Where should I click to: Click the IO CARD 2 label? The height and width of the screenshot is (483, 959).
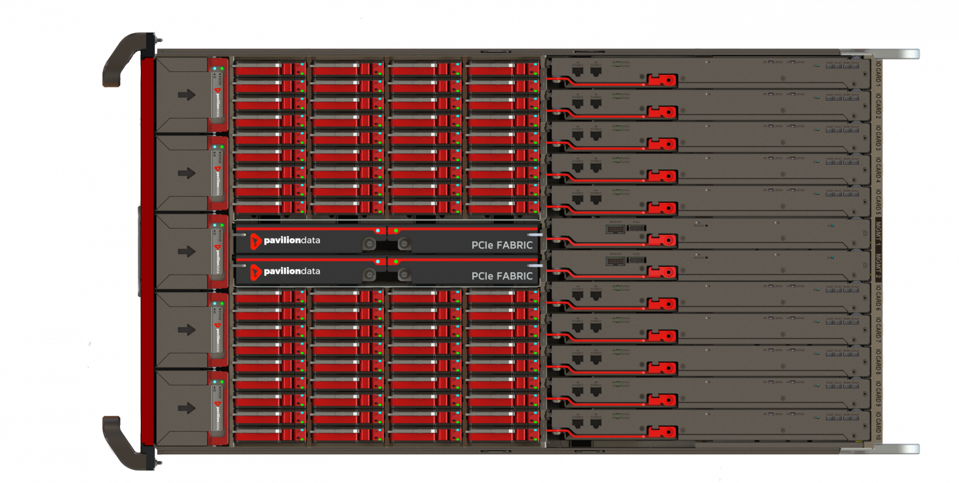(x=878, y=105)
